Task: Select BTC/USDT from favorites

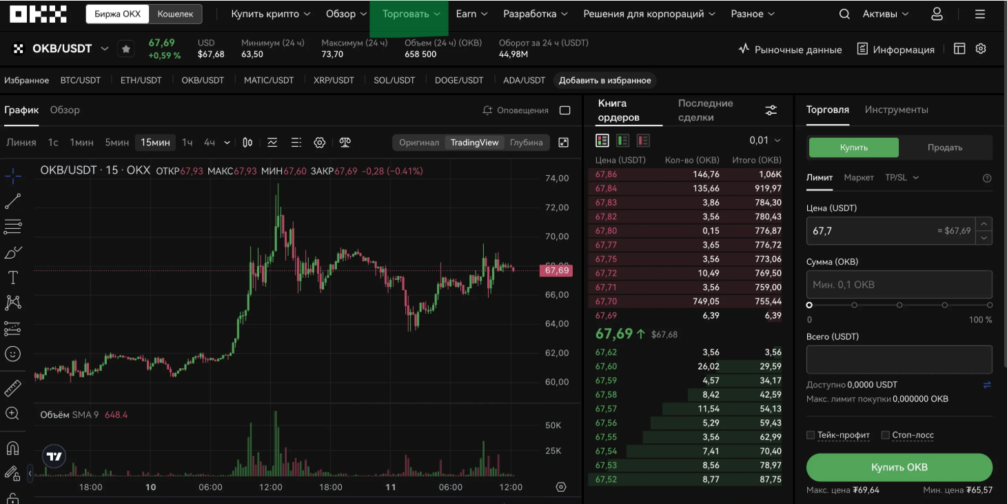Action: 81,81
